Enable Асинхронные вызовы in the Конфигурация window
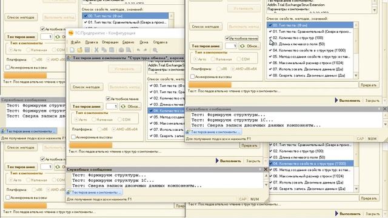The width and height of the screenshot is (388, 218). click(73, 137)
